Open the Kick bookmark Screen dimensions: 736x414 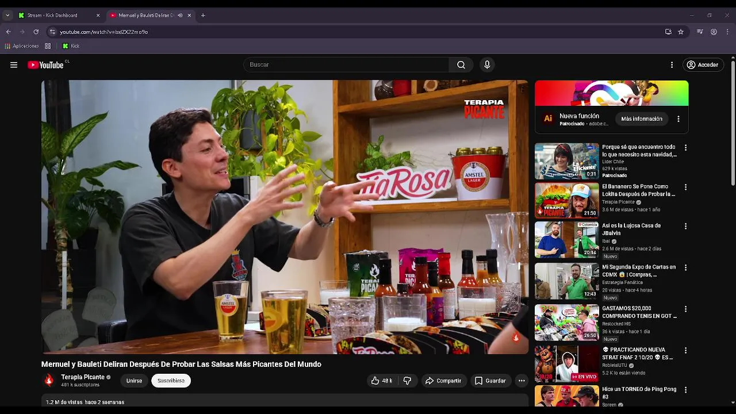pyautogui.click(x=71, y=46)
